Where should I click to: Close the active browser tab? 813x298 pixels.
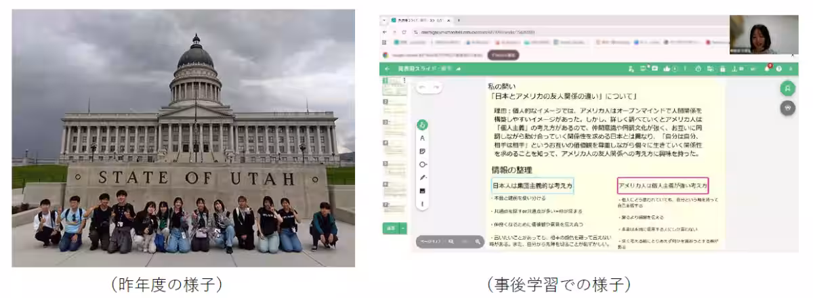[448, 20]
